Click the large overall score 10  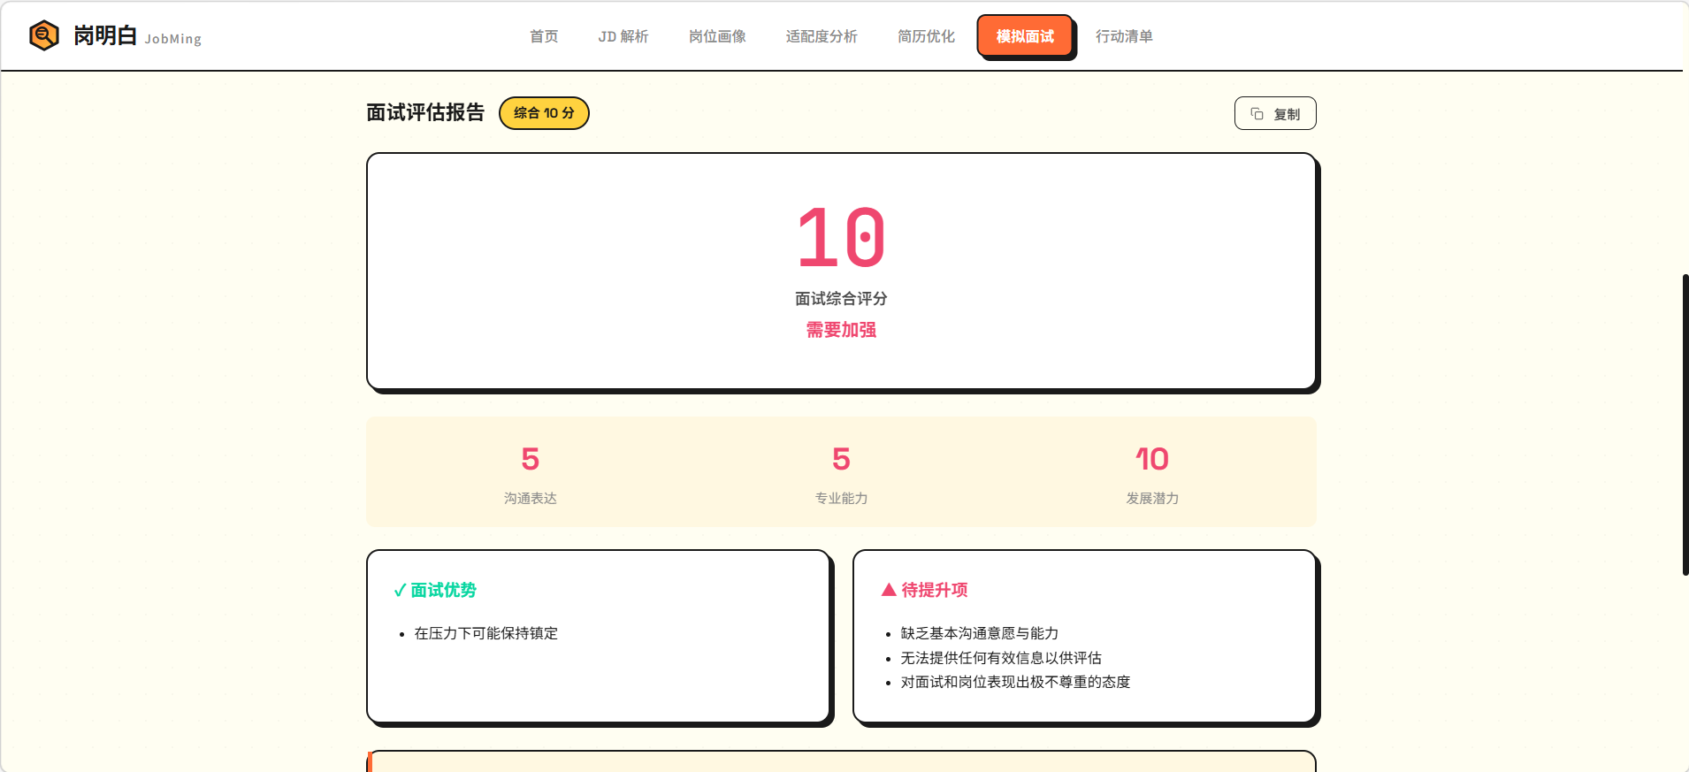(841, 238)
